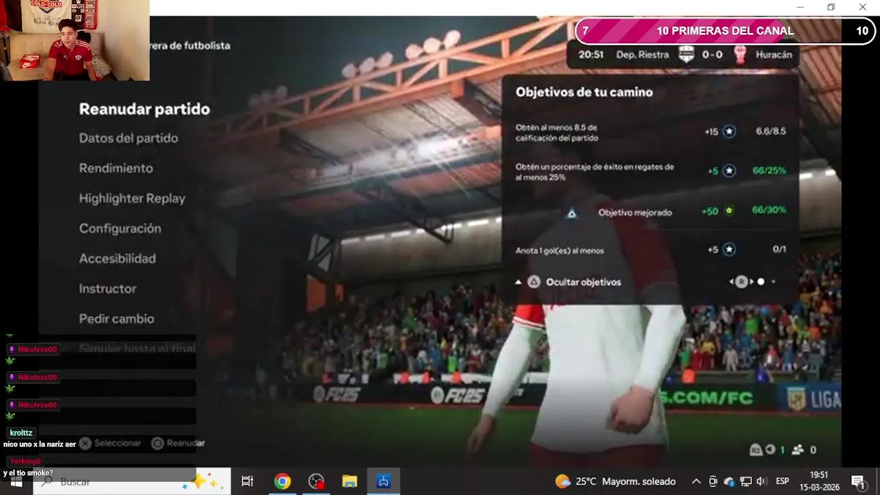Select Reanudar partido in pause menu

144,109
